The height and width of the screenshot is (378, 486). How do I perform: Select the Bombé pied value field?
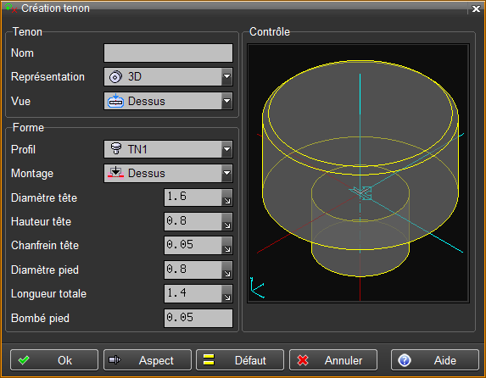[x=198, y=318]
